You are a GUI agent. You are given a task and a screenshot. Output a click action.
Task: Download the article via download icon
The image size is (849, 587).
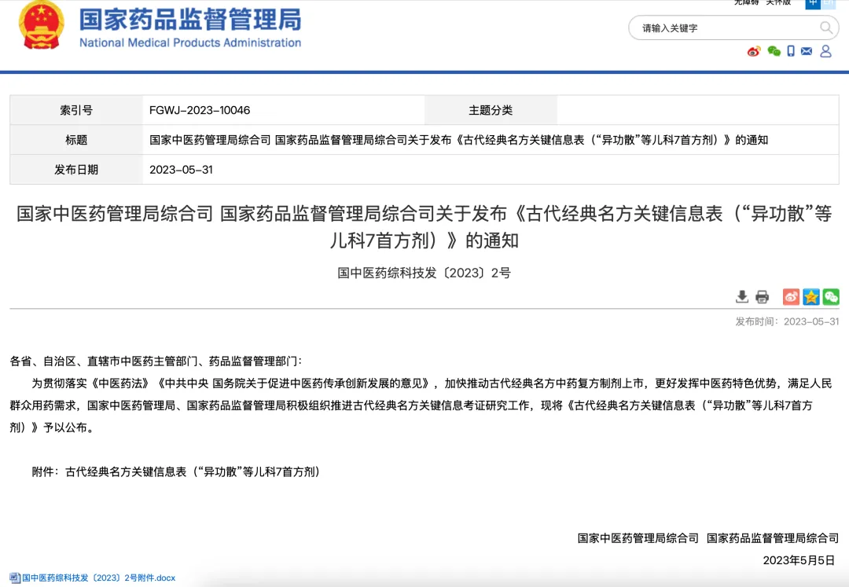742,296
